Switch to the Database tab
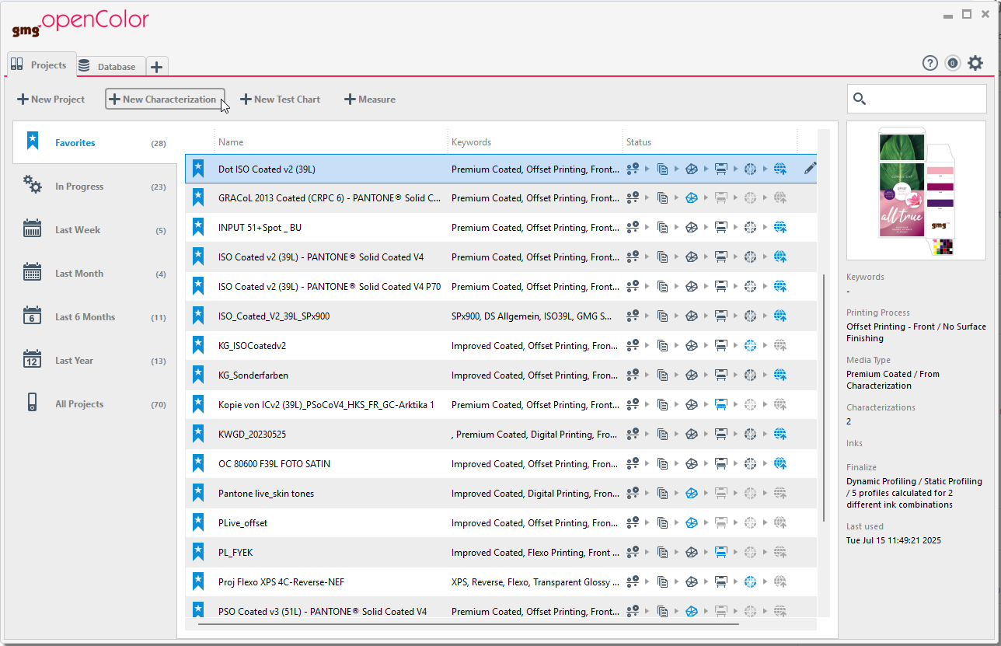 tap(111, 66)
